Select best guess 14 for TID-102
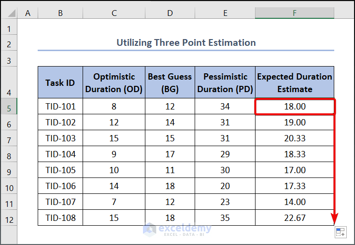Screen dimensions: 355x245 pos(170,122)
